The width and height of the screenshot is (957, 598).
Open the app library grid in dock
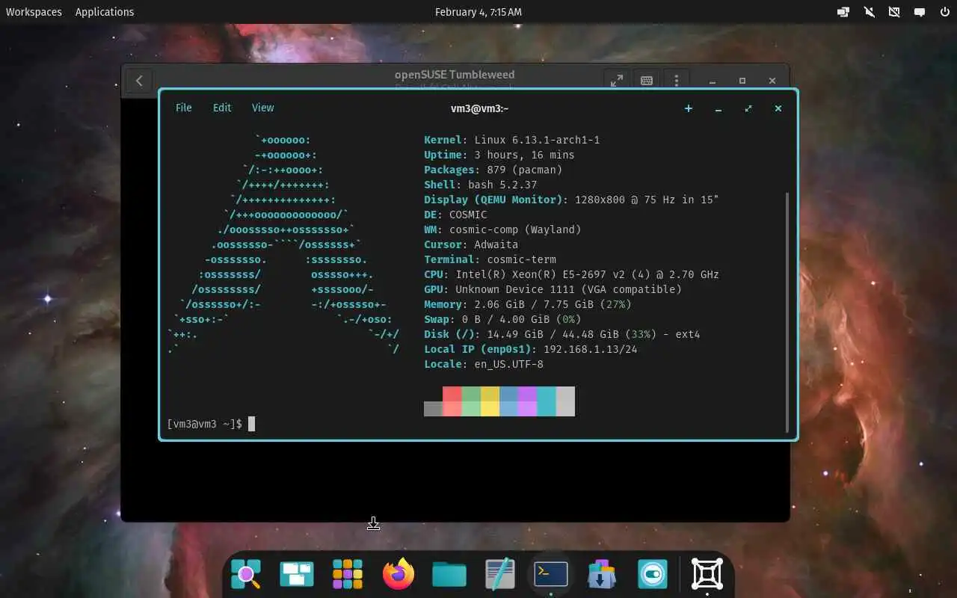(348, 574)
